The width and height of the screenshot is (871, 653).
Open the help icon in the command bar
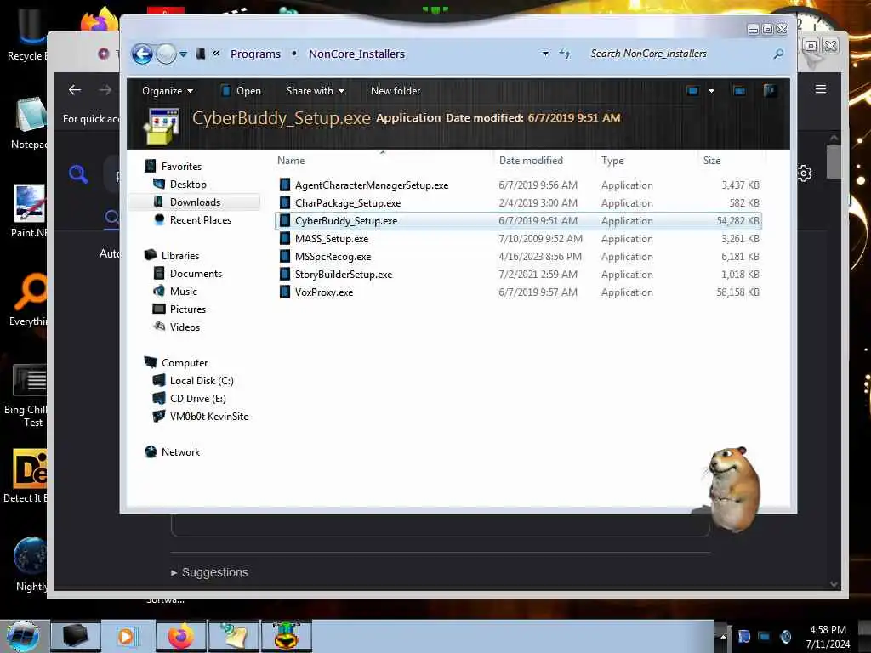pyautogui.click(x=770, y=90)
